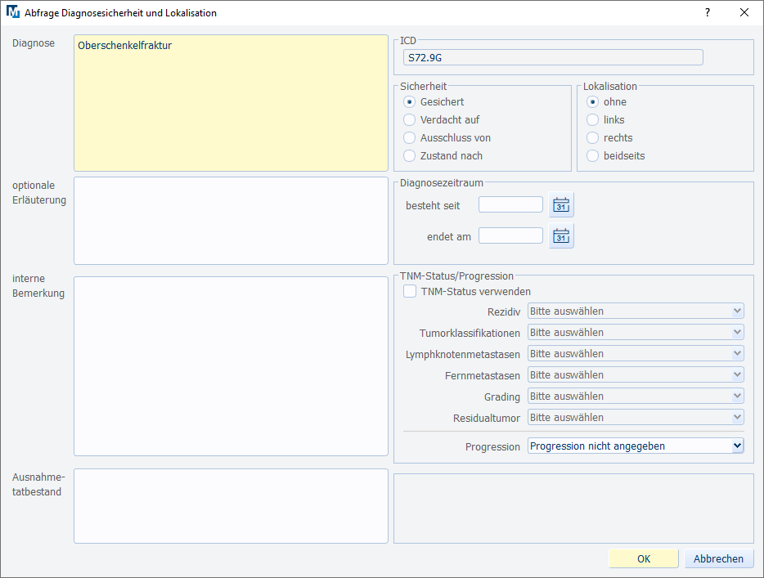Select Lokalisation ohne
Screen dimensions: 764x578
point(592,101)
